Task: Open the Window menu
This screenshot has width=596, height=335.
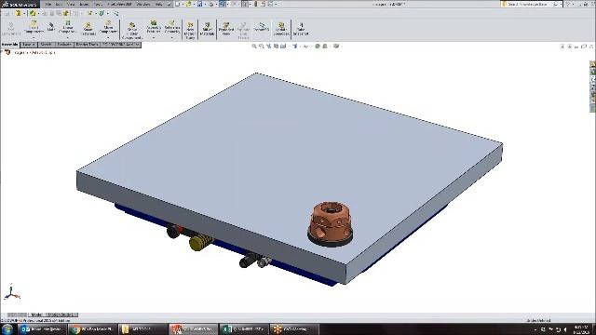Action: pos(143,4)
